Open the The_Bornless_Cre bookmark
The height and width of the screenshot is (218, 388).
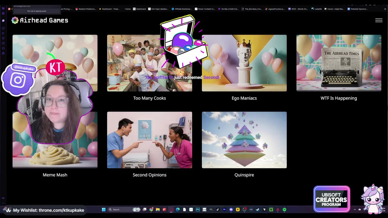(x=251, y=9)
